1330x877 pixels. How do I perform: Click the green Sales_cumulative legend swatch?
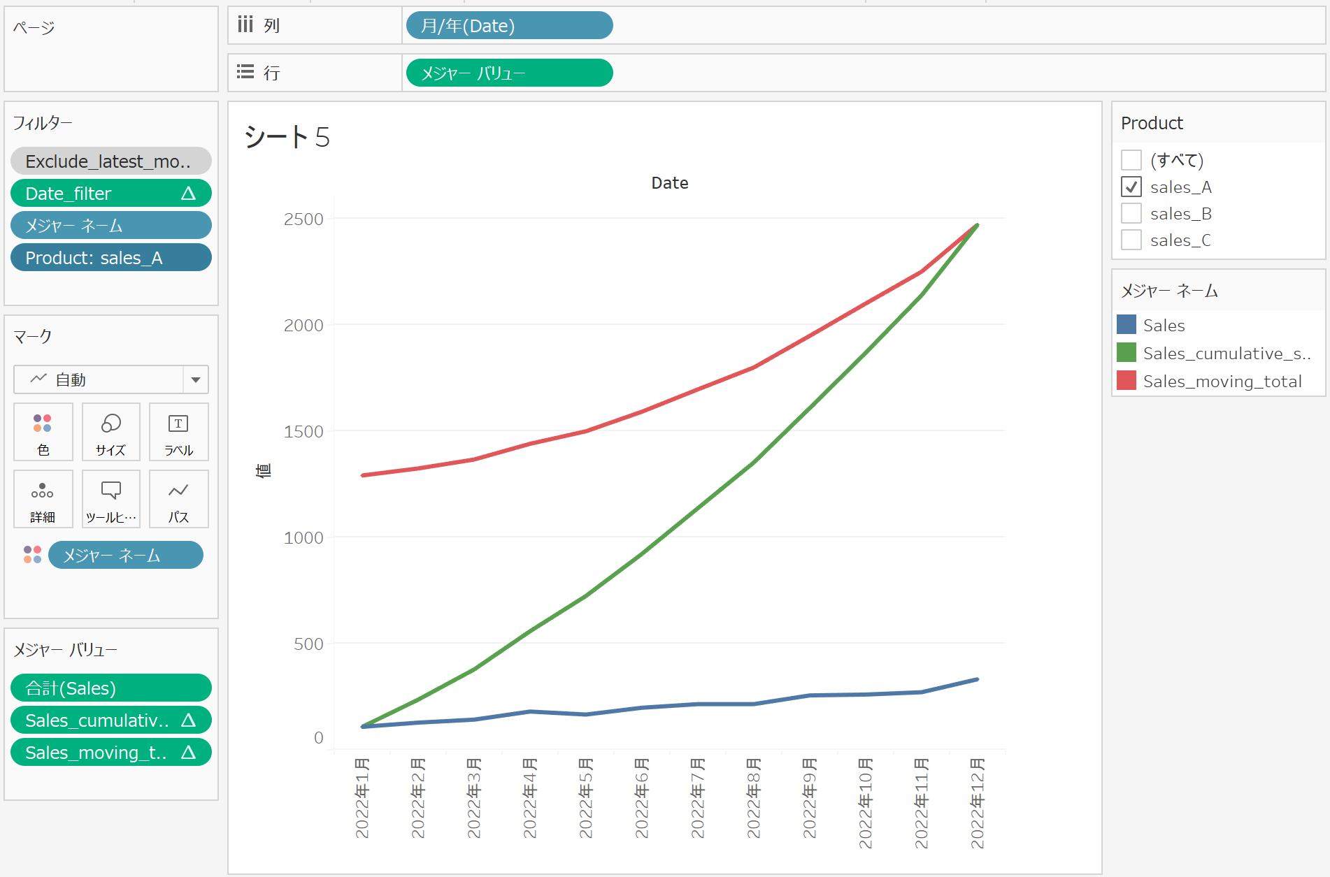pyautogui.click(x=1127, y=353)
